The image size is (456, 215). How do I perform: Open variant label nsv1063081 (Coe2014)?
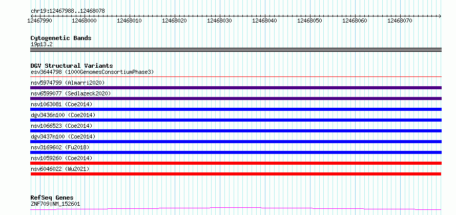(61, 104)
